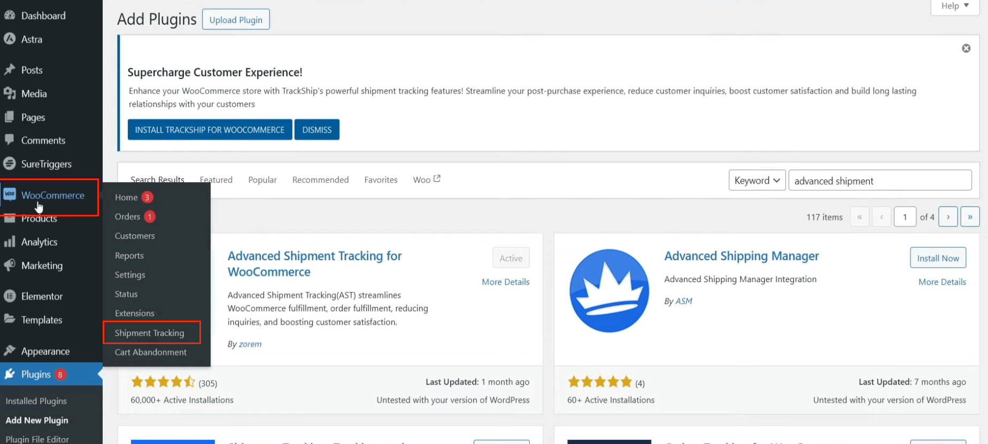Open Status in WooCommerce submenu
Image resolution: width=988 pixels, height=444 pixels.
pyautogui.click(x=126, y=294)
